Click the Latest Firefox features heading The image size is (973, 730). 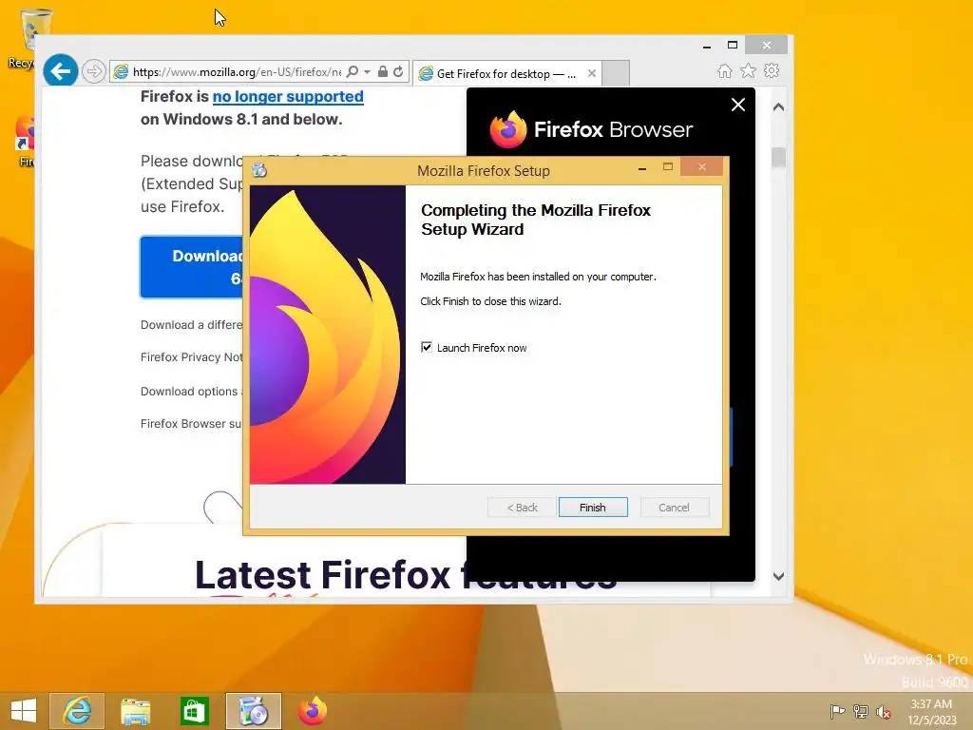point(406,575)
